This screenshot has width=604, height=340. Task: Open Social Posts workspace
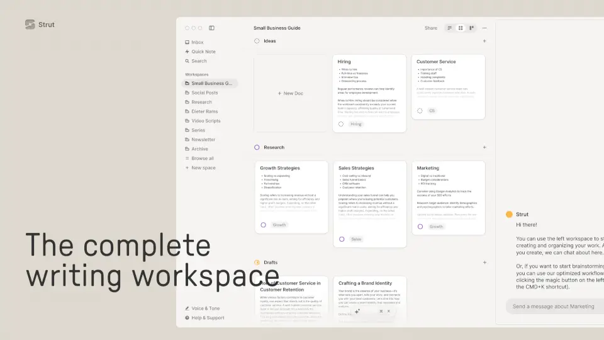tap(204, 93)
